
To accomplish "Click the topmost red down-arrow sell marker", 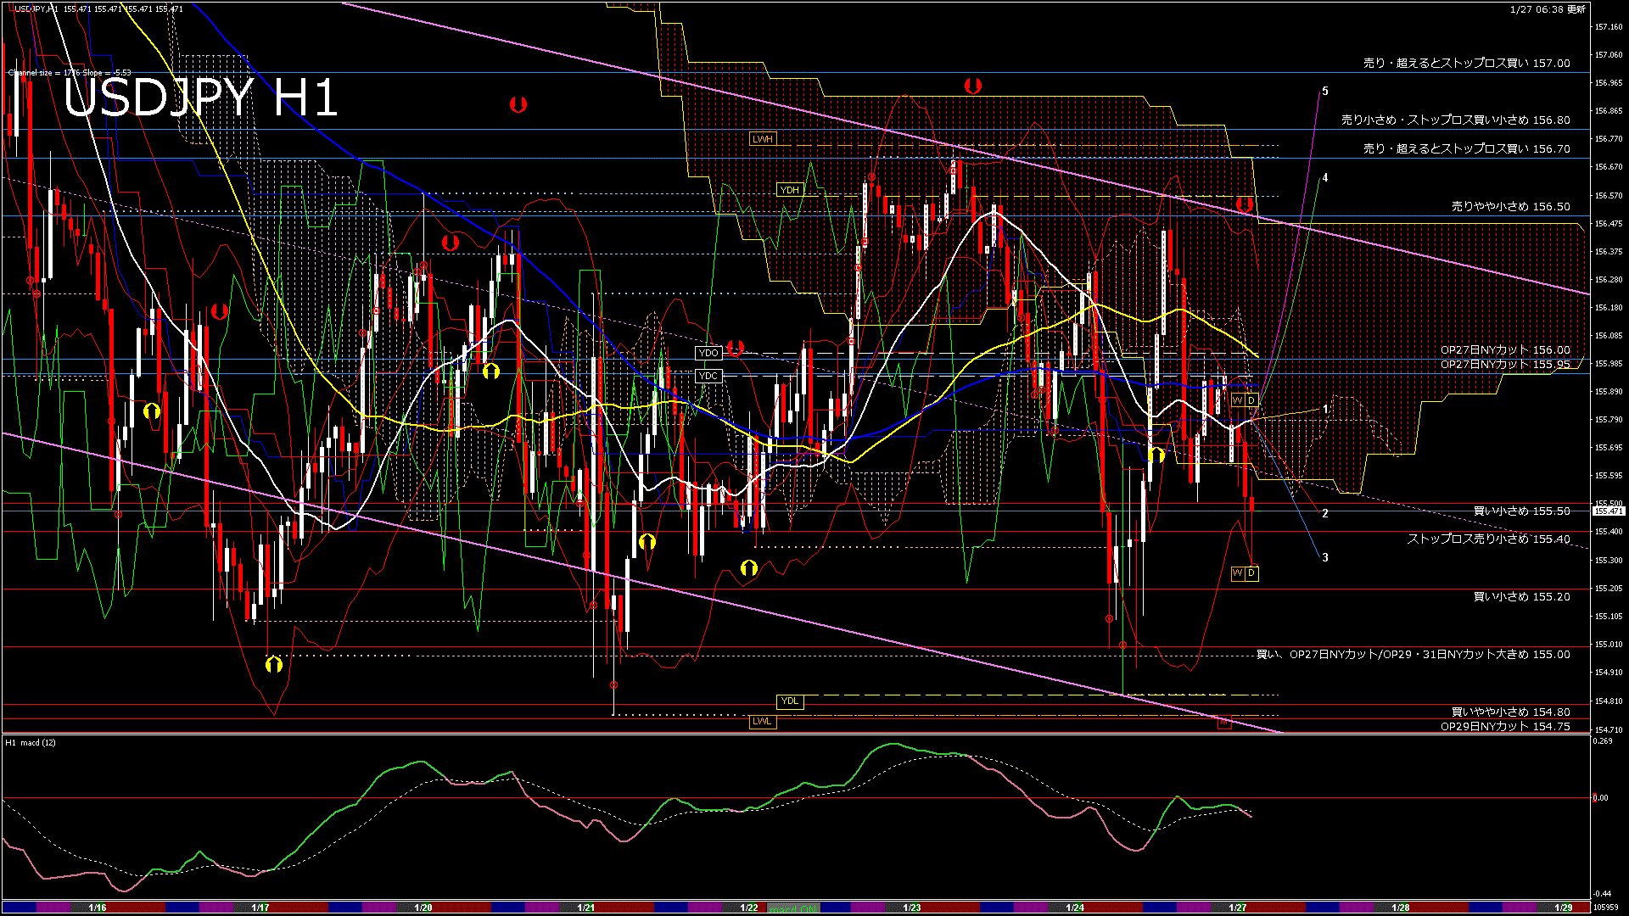I will [972, 86].
